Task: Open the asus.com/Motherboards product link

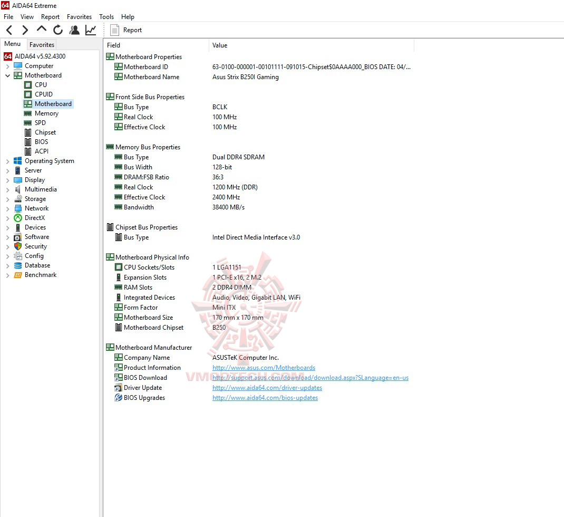Action: tap(264, 368)
